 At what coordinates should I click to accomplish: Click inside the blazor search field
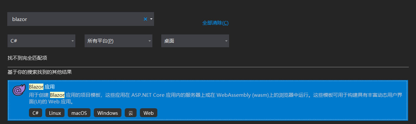tap(75, 19)
